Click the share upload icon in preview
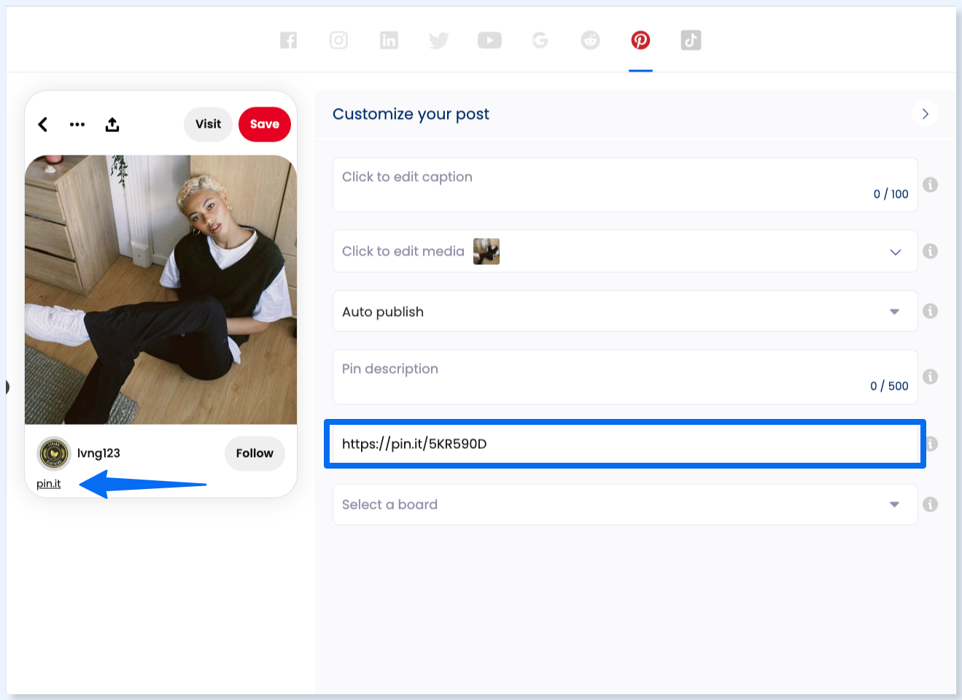The width and height of the screenshot is (962, 700). [112, 125]
